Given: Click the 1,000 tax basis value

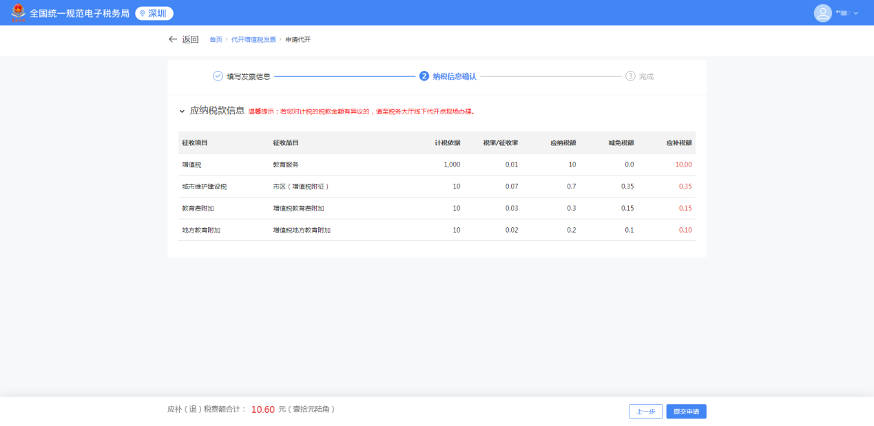Looking at the screenshot, I should (452, 164).
